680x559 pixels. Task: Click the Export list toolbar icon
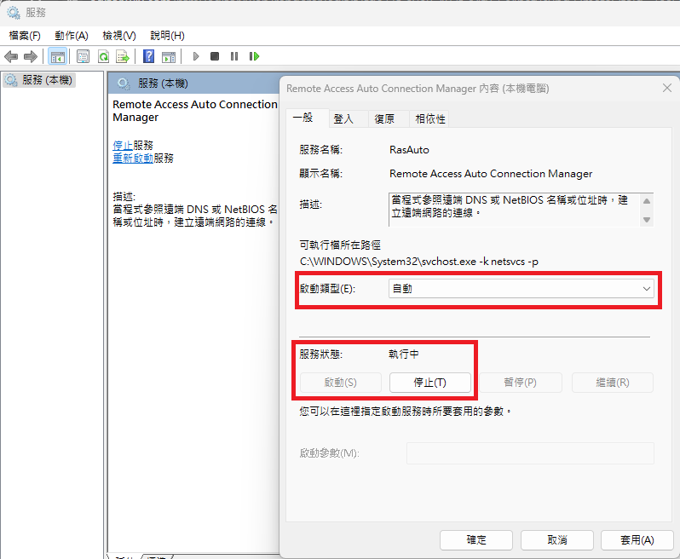click(x=123, y=56)
